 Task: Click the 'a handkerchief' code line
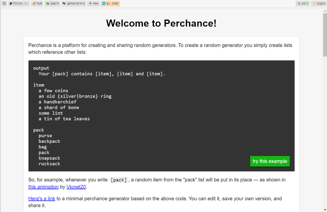click(58, 102)
